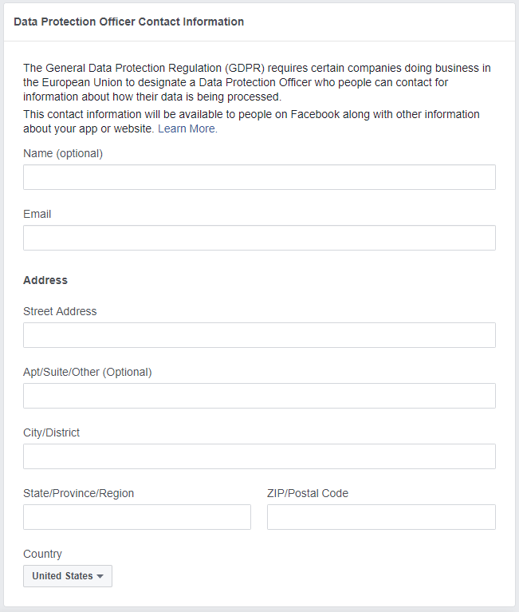
Task: Click the "Name (optional)" label text
Action: 63,153
